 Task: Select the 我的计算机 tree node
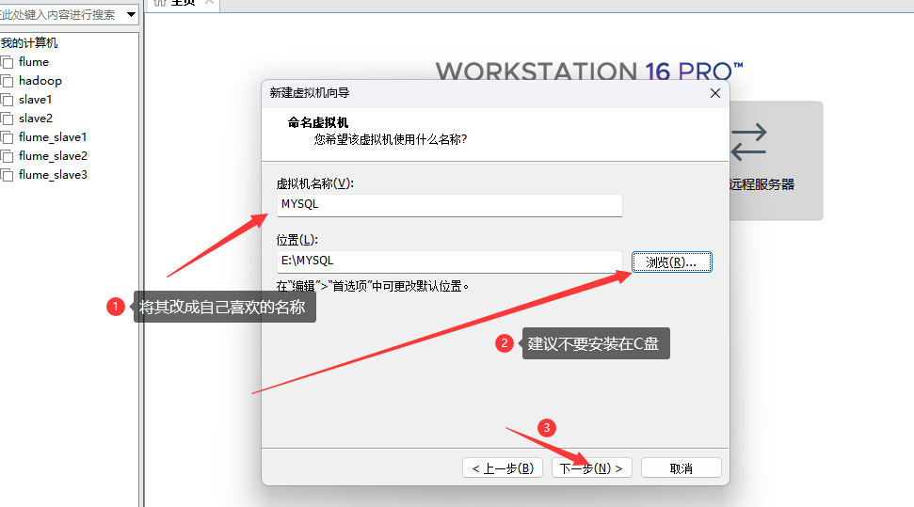pos(29,42)
